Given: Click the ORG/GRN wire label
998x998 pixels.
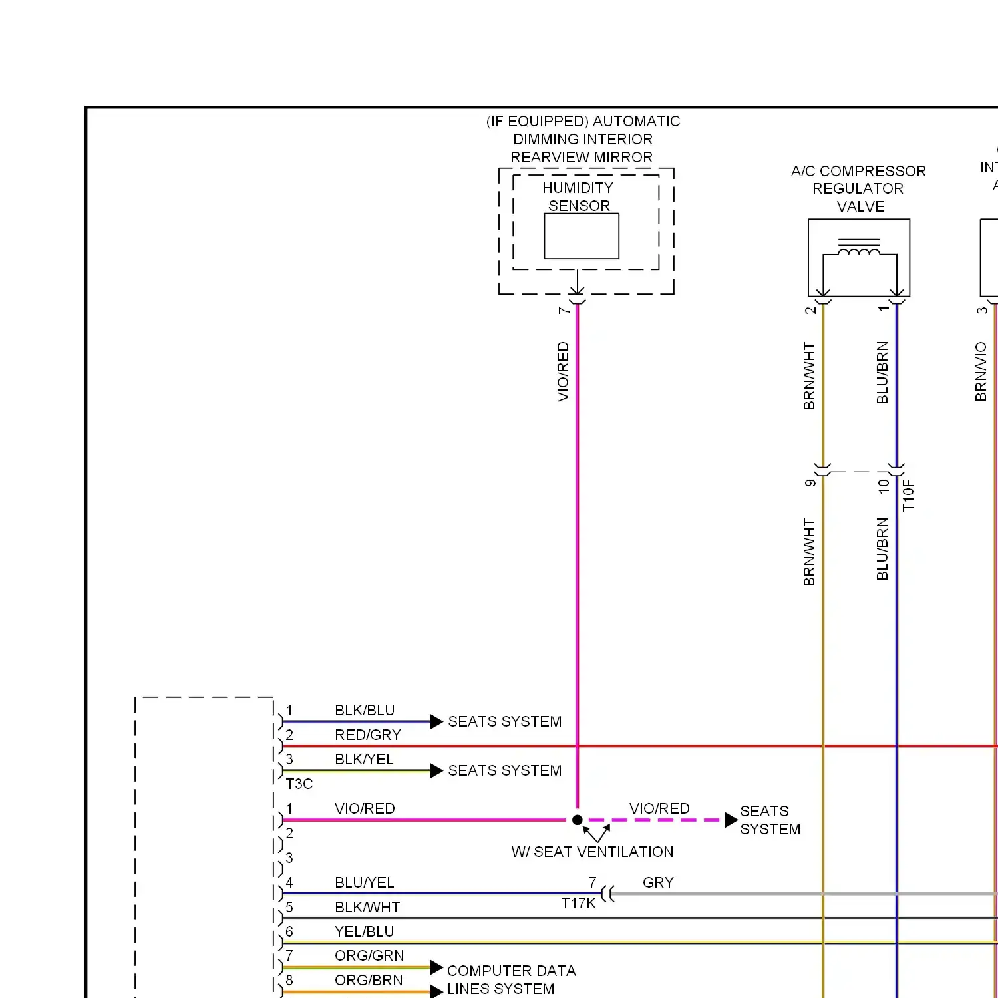Looking at the screenshot, I should 369,955.
